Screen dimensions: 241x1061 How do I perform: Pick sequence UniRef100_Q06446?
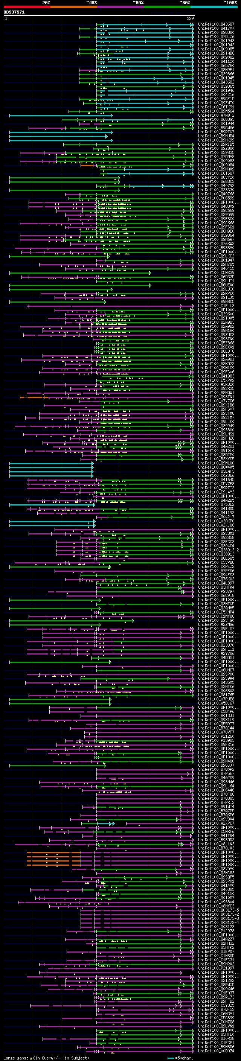[x=216, y=790]
